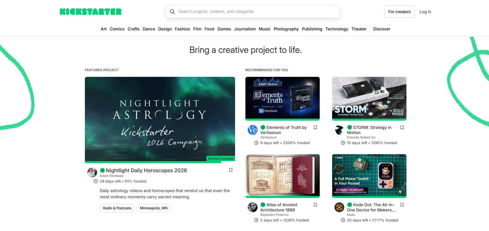Click STORM project verified badge
489x231 pixels.
pos(350,127)
